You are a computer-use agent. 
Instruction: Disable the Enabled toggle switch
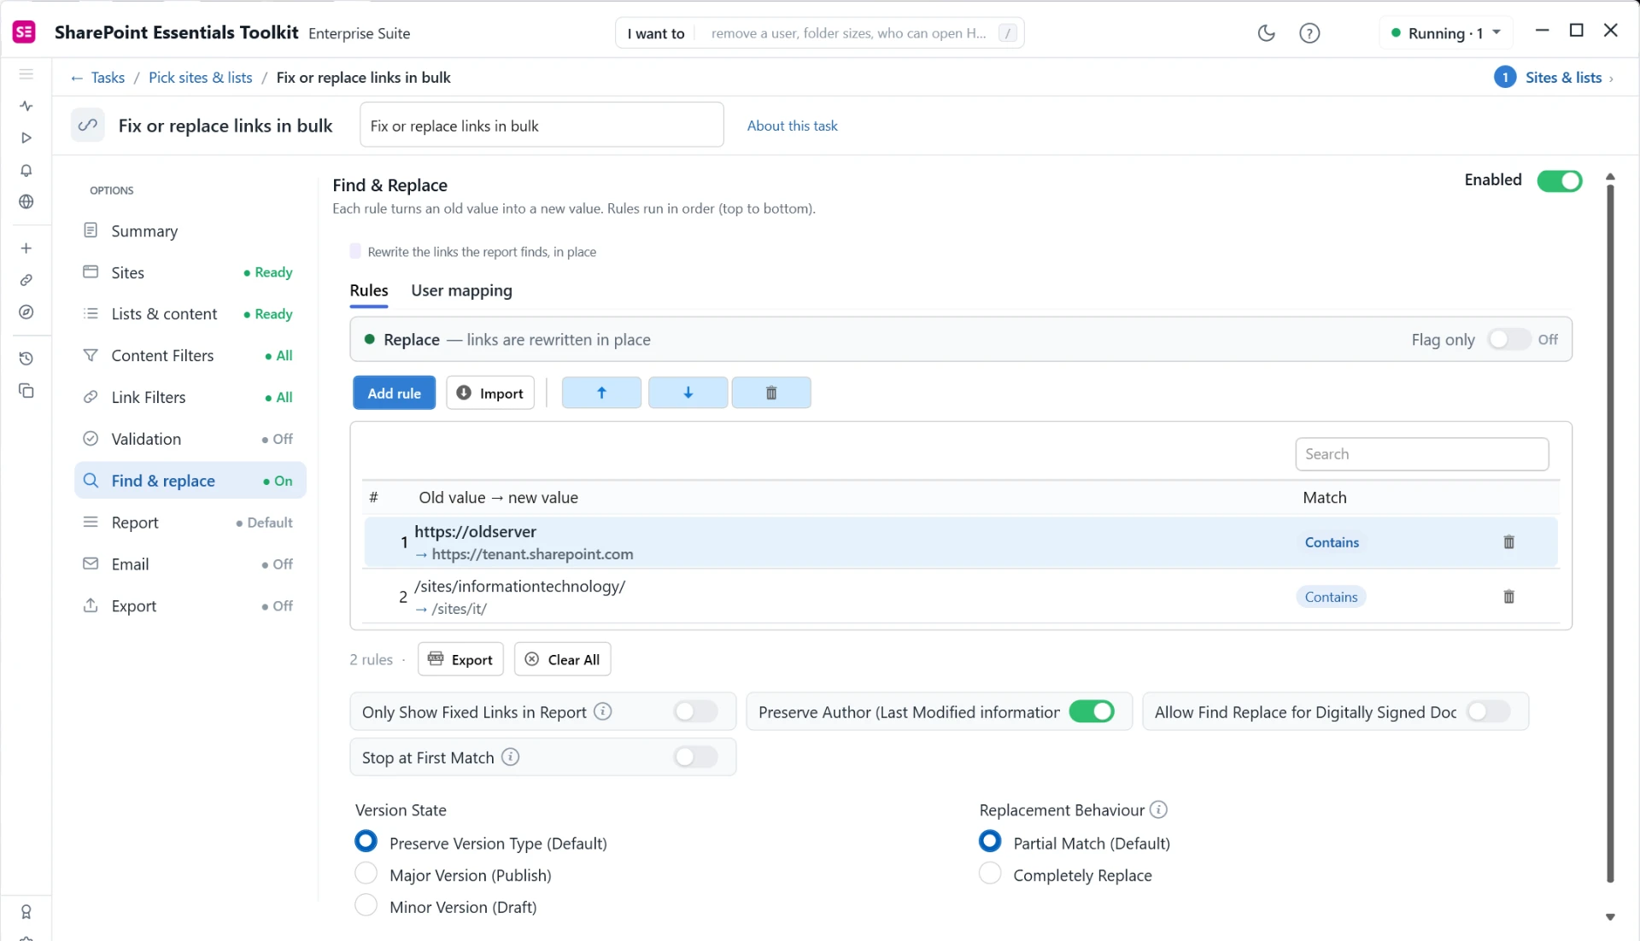point(1559,180)
